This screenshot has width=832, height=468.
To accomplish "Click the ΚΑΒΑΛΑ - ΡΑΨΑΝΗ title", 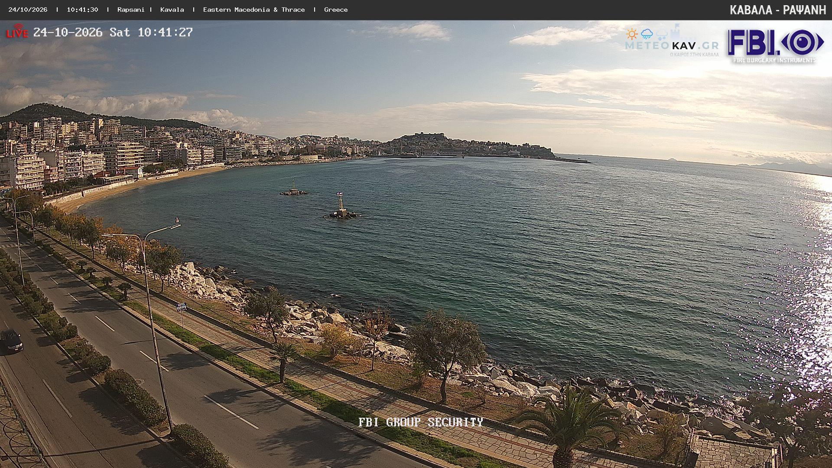I will pyautogui.click(x=778, y=10).
